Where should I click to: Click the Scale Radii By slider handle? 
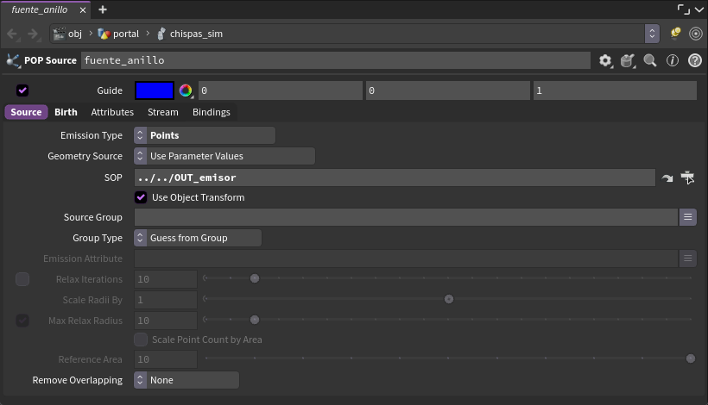[x=449, y=299]
